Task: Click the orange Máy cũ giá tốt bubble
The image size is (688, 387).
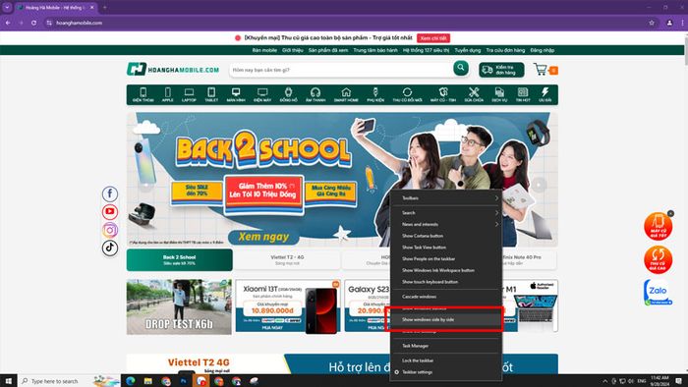Action: tap(658, 226)
